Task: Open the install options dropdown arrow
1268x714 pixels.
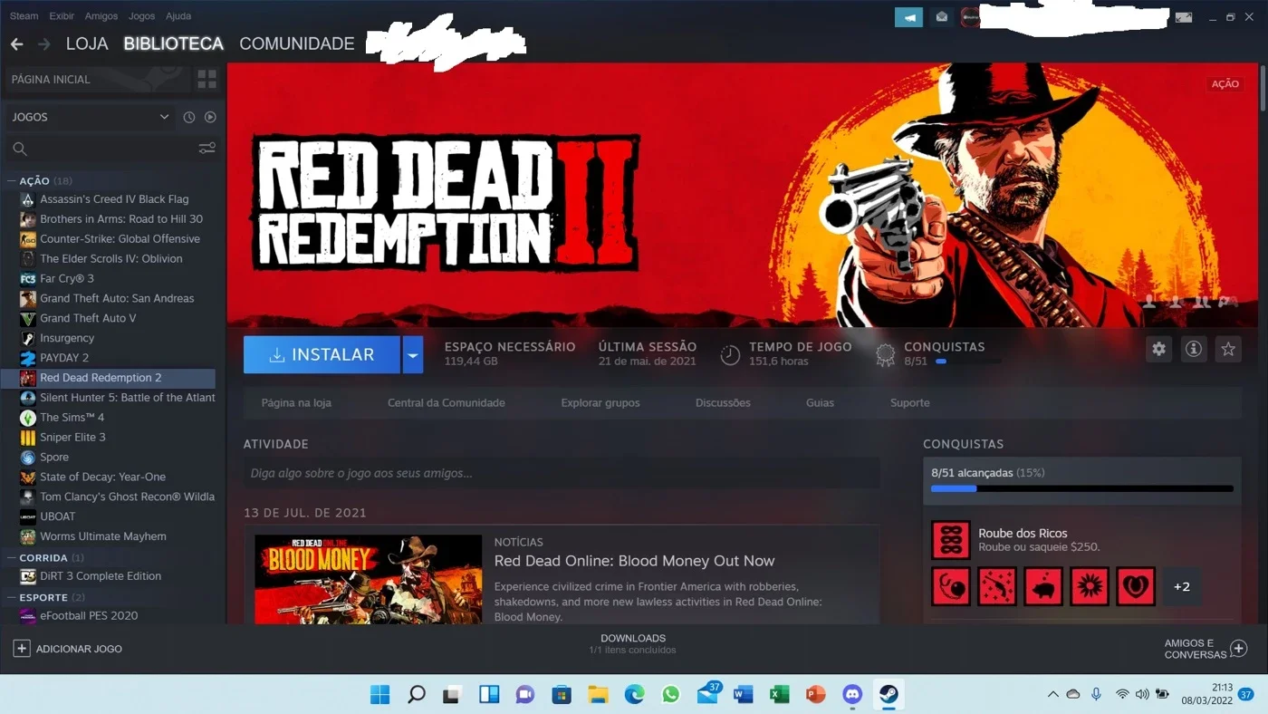Action: tap(412, 355)
